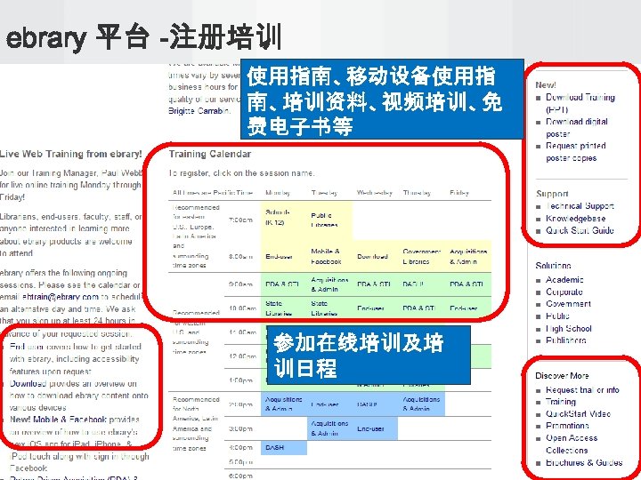The height and width of the screenshot is (480, 641).
Task: Click the ebtrain@ebrary.com email link
Action: pos(61,297)
